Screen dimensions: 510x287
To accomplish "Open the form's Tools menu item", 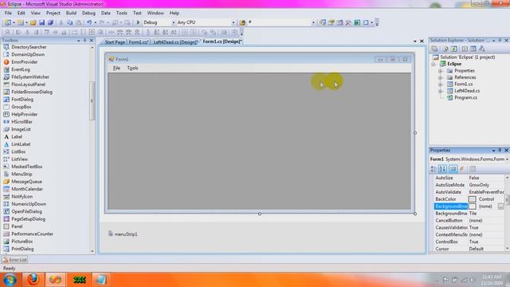I will pyautogui.click(x=132, y=68).
